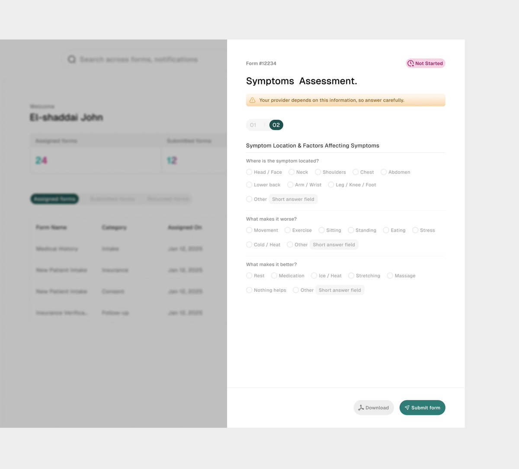
Task: Click the paper plane icon on Submit form
Action: click(x=407, y=408)
